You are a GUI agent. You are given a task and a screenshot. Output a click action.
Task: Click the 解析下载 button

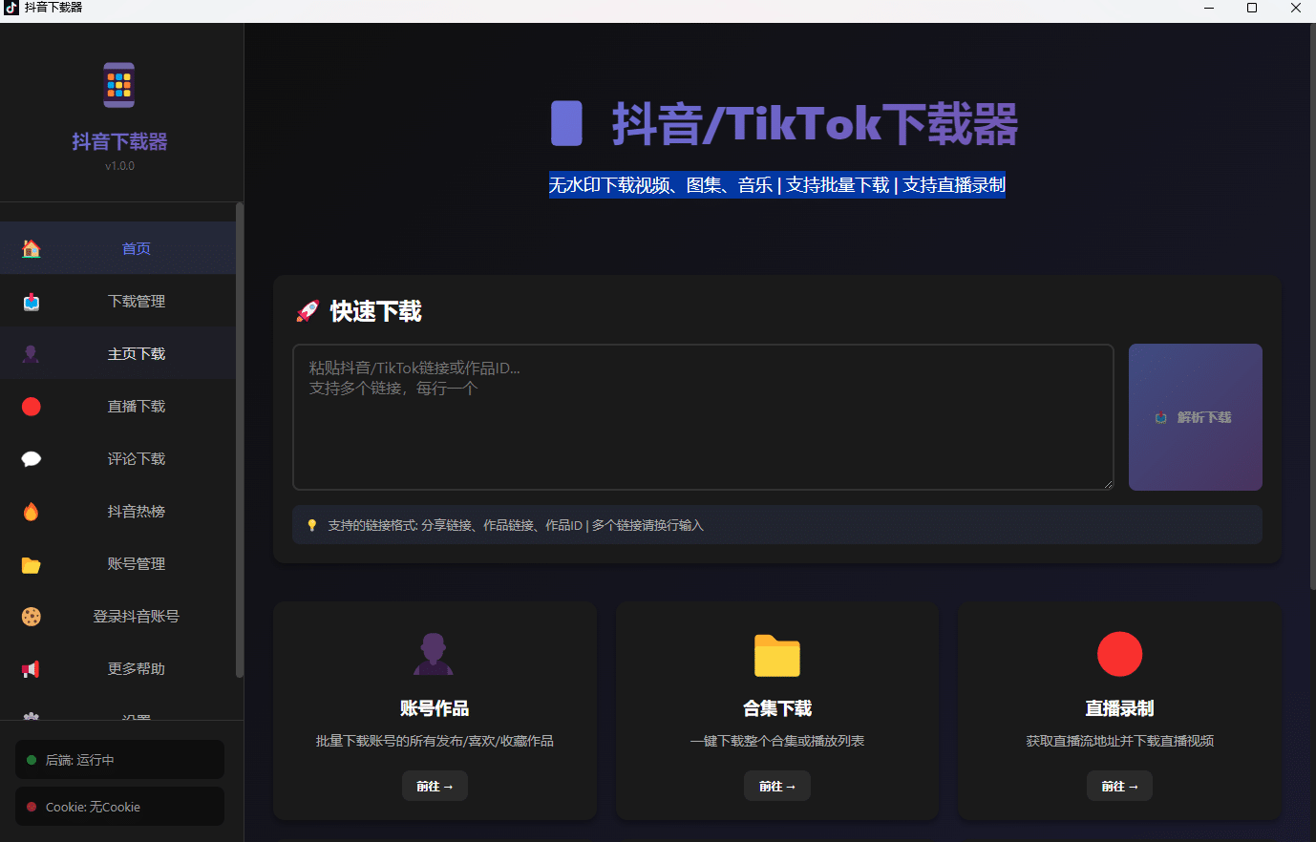[x=1195, y=417]
